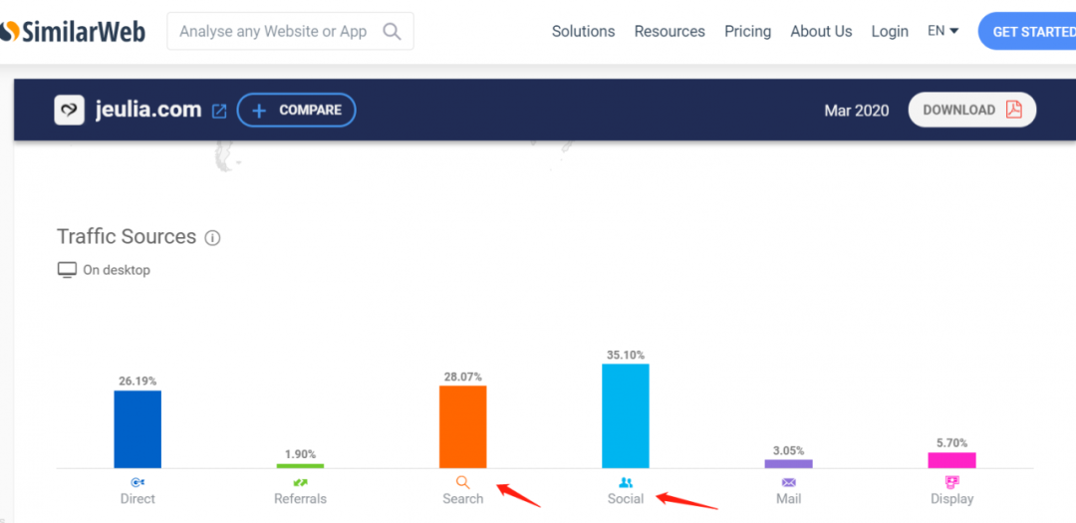Click the Direct traffic icon
This screenshot has height=523, width=1076.
[x=137, y=482]
